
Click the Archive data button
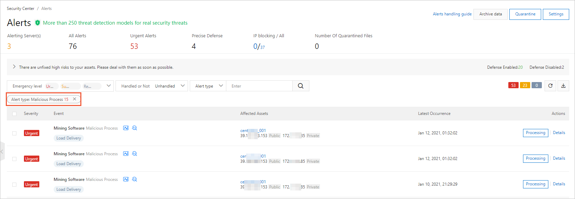coord(491,14)
